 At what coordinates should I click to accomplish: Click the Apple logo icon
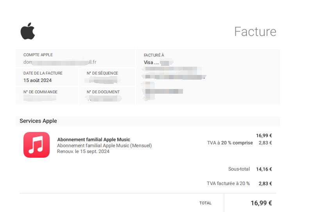(28, 31)
